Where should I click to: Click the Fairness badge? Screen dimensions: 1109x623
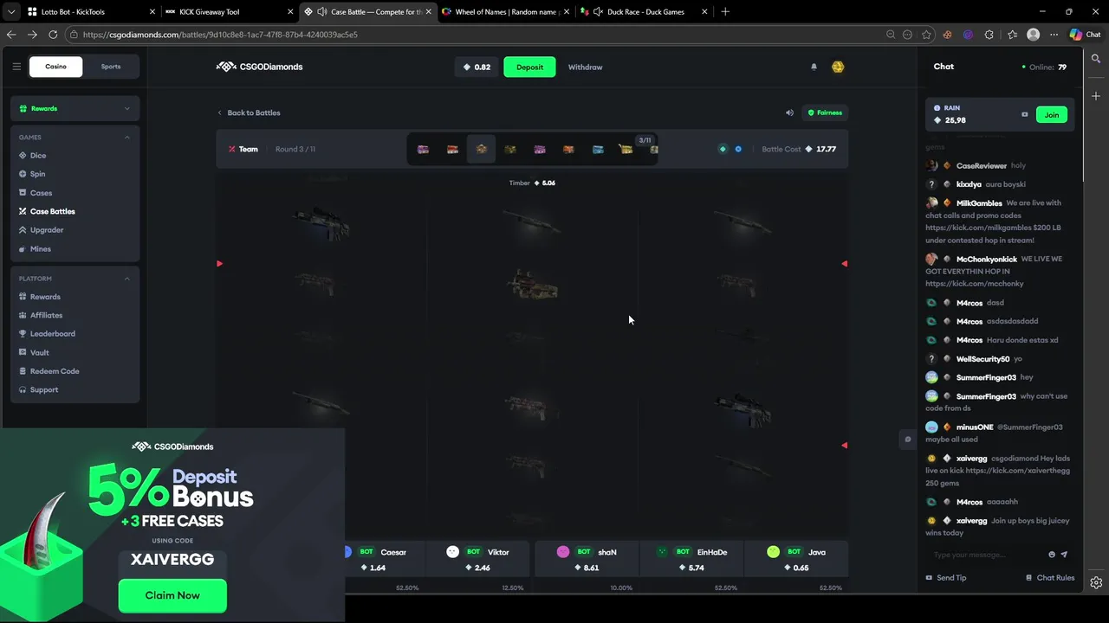pyautogui.click(x=825, y=112)
